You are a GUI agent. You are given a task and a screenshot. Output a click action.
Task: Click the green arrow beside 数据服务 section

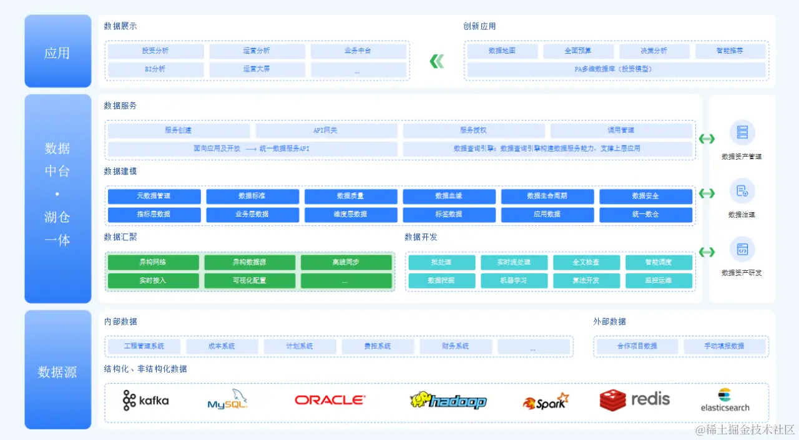pyautogui.click(x=706, y=140)
